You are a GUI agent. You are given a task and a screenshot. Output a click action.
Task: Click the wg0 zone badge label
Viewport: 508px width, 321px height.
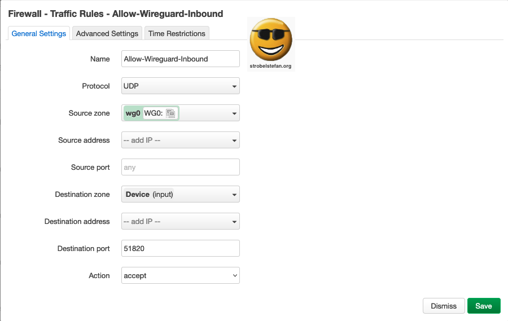click(133, 113)
